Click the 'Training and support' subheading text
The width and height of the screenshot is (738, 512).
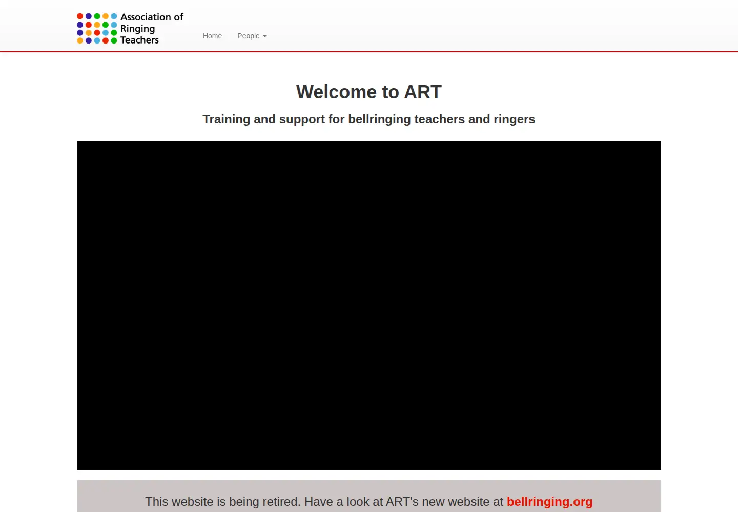[x=369, y=119]
